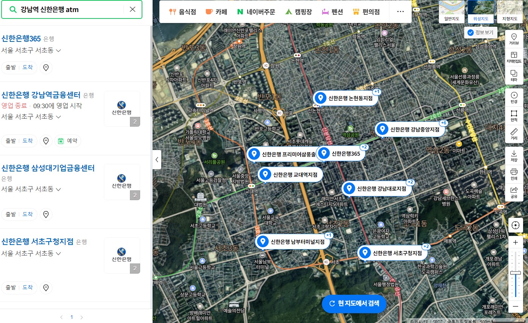Open 거리뷰 street view tool
Viewport: 528px width, 323px height.
coord(514,39)
